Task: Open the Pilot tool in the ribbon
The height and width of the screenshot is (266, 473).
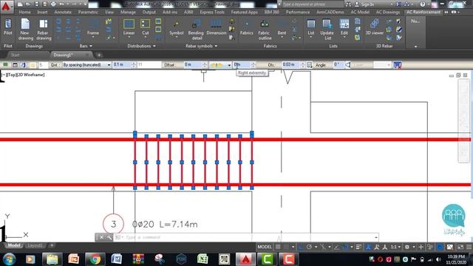Action: (x=8, y=27)
